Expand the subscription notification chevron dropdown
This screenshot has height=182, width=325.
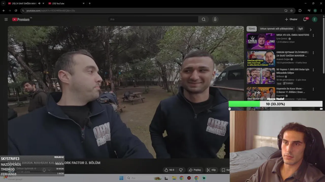49,170
